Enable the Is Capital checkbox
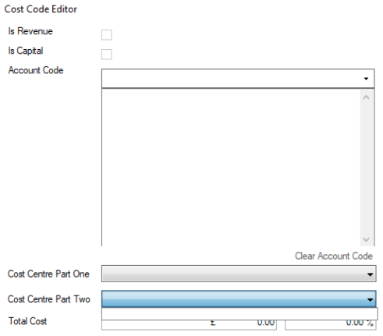 [106, 55]
